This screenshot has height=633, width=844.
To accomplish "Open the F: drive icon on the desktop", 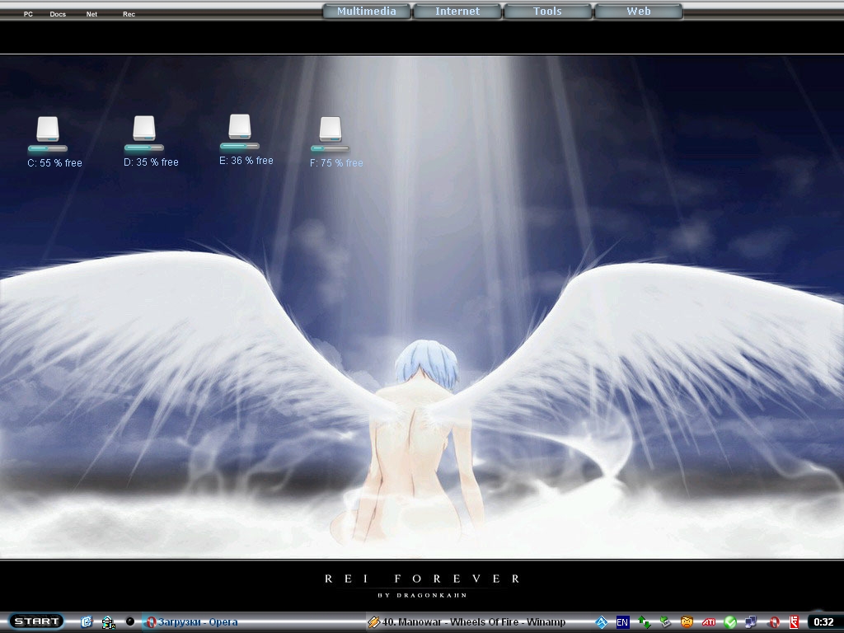I will (x=330, y=129).
